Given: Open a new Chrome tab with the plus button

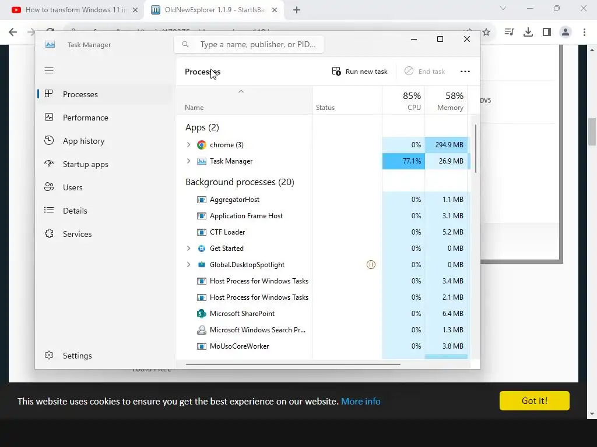Looking at the screenshot, I should [297, 10].
